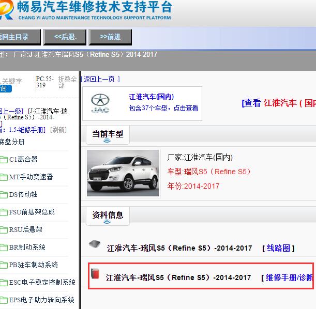Go forward with the >>前进 button

coord(110,37)
